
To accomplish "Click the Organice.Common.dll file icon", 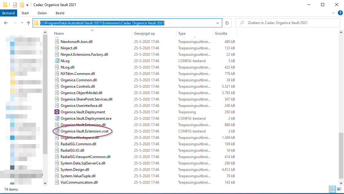I will point(57,80).
